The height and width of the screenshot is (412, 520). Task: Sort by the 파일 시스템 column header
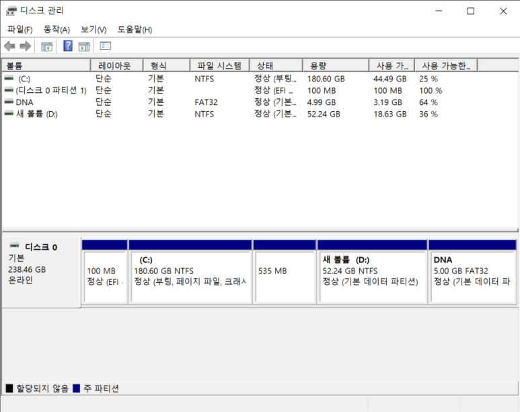219,65
